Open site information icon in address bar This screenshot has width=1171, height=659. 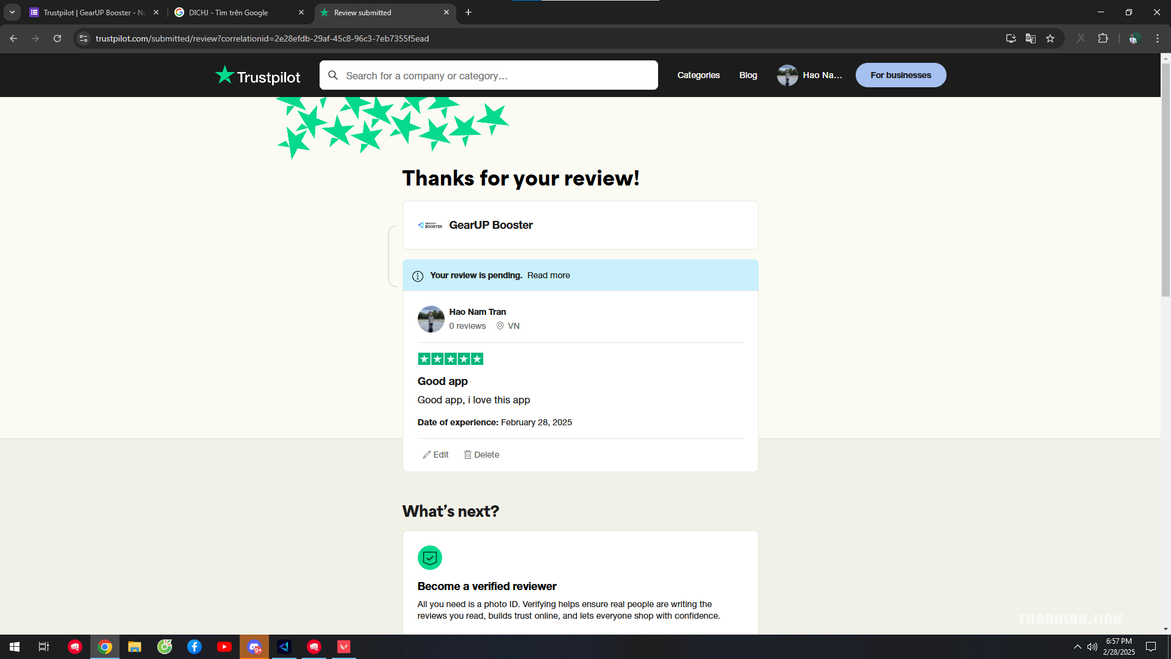(84, 38)
